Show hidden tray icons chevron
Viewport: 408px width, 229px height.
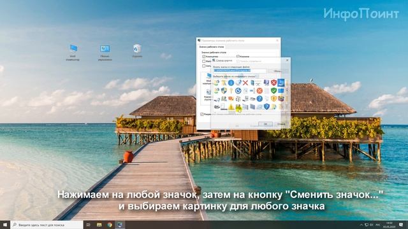coord(361,225)
